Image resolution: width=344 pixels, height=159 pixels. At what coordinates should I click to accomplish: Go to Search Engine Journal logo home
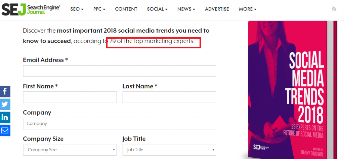point(31,9)
